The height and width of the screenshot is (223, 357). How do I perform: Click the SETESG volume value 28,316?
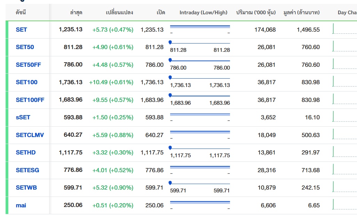(x=267, y=170)
